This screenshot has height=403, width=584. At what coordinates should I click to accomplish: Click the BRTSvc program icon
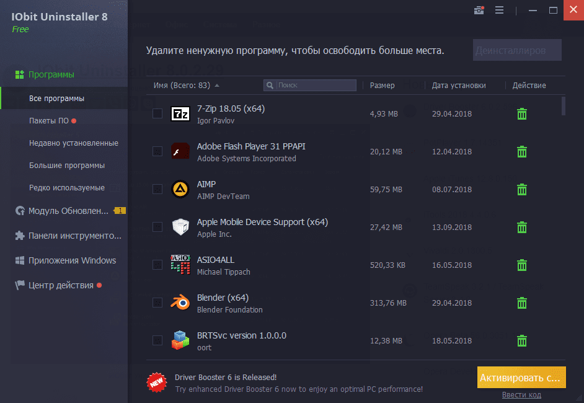coord(180,340)
